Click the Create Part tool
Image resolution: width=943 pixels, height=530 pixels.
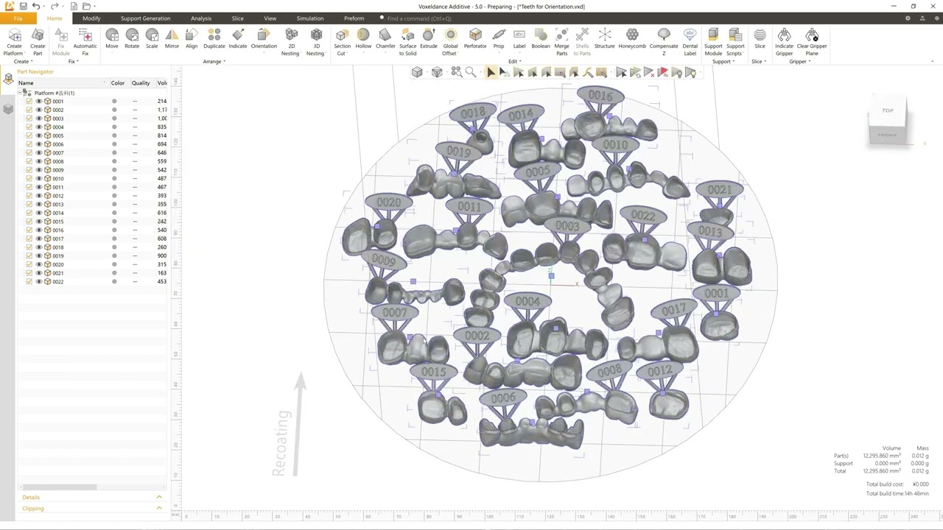[x=38, y=42]
